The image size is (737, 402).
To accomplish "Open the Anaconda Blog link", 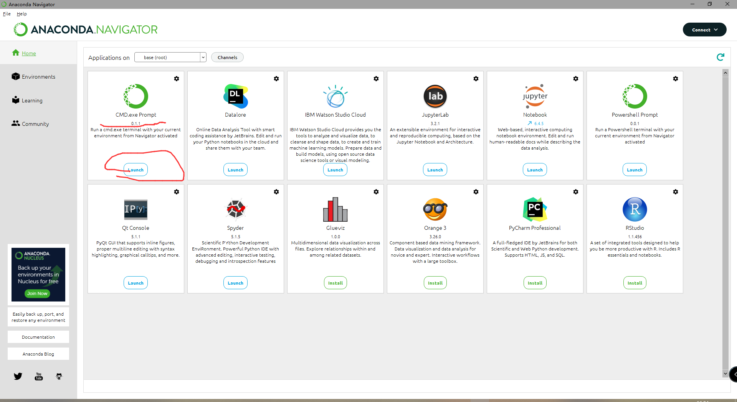I will point(38,354).
